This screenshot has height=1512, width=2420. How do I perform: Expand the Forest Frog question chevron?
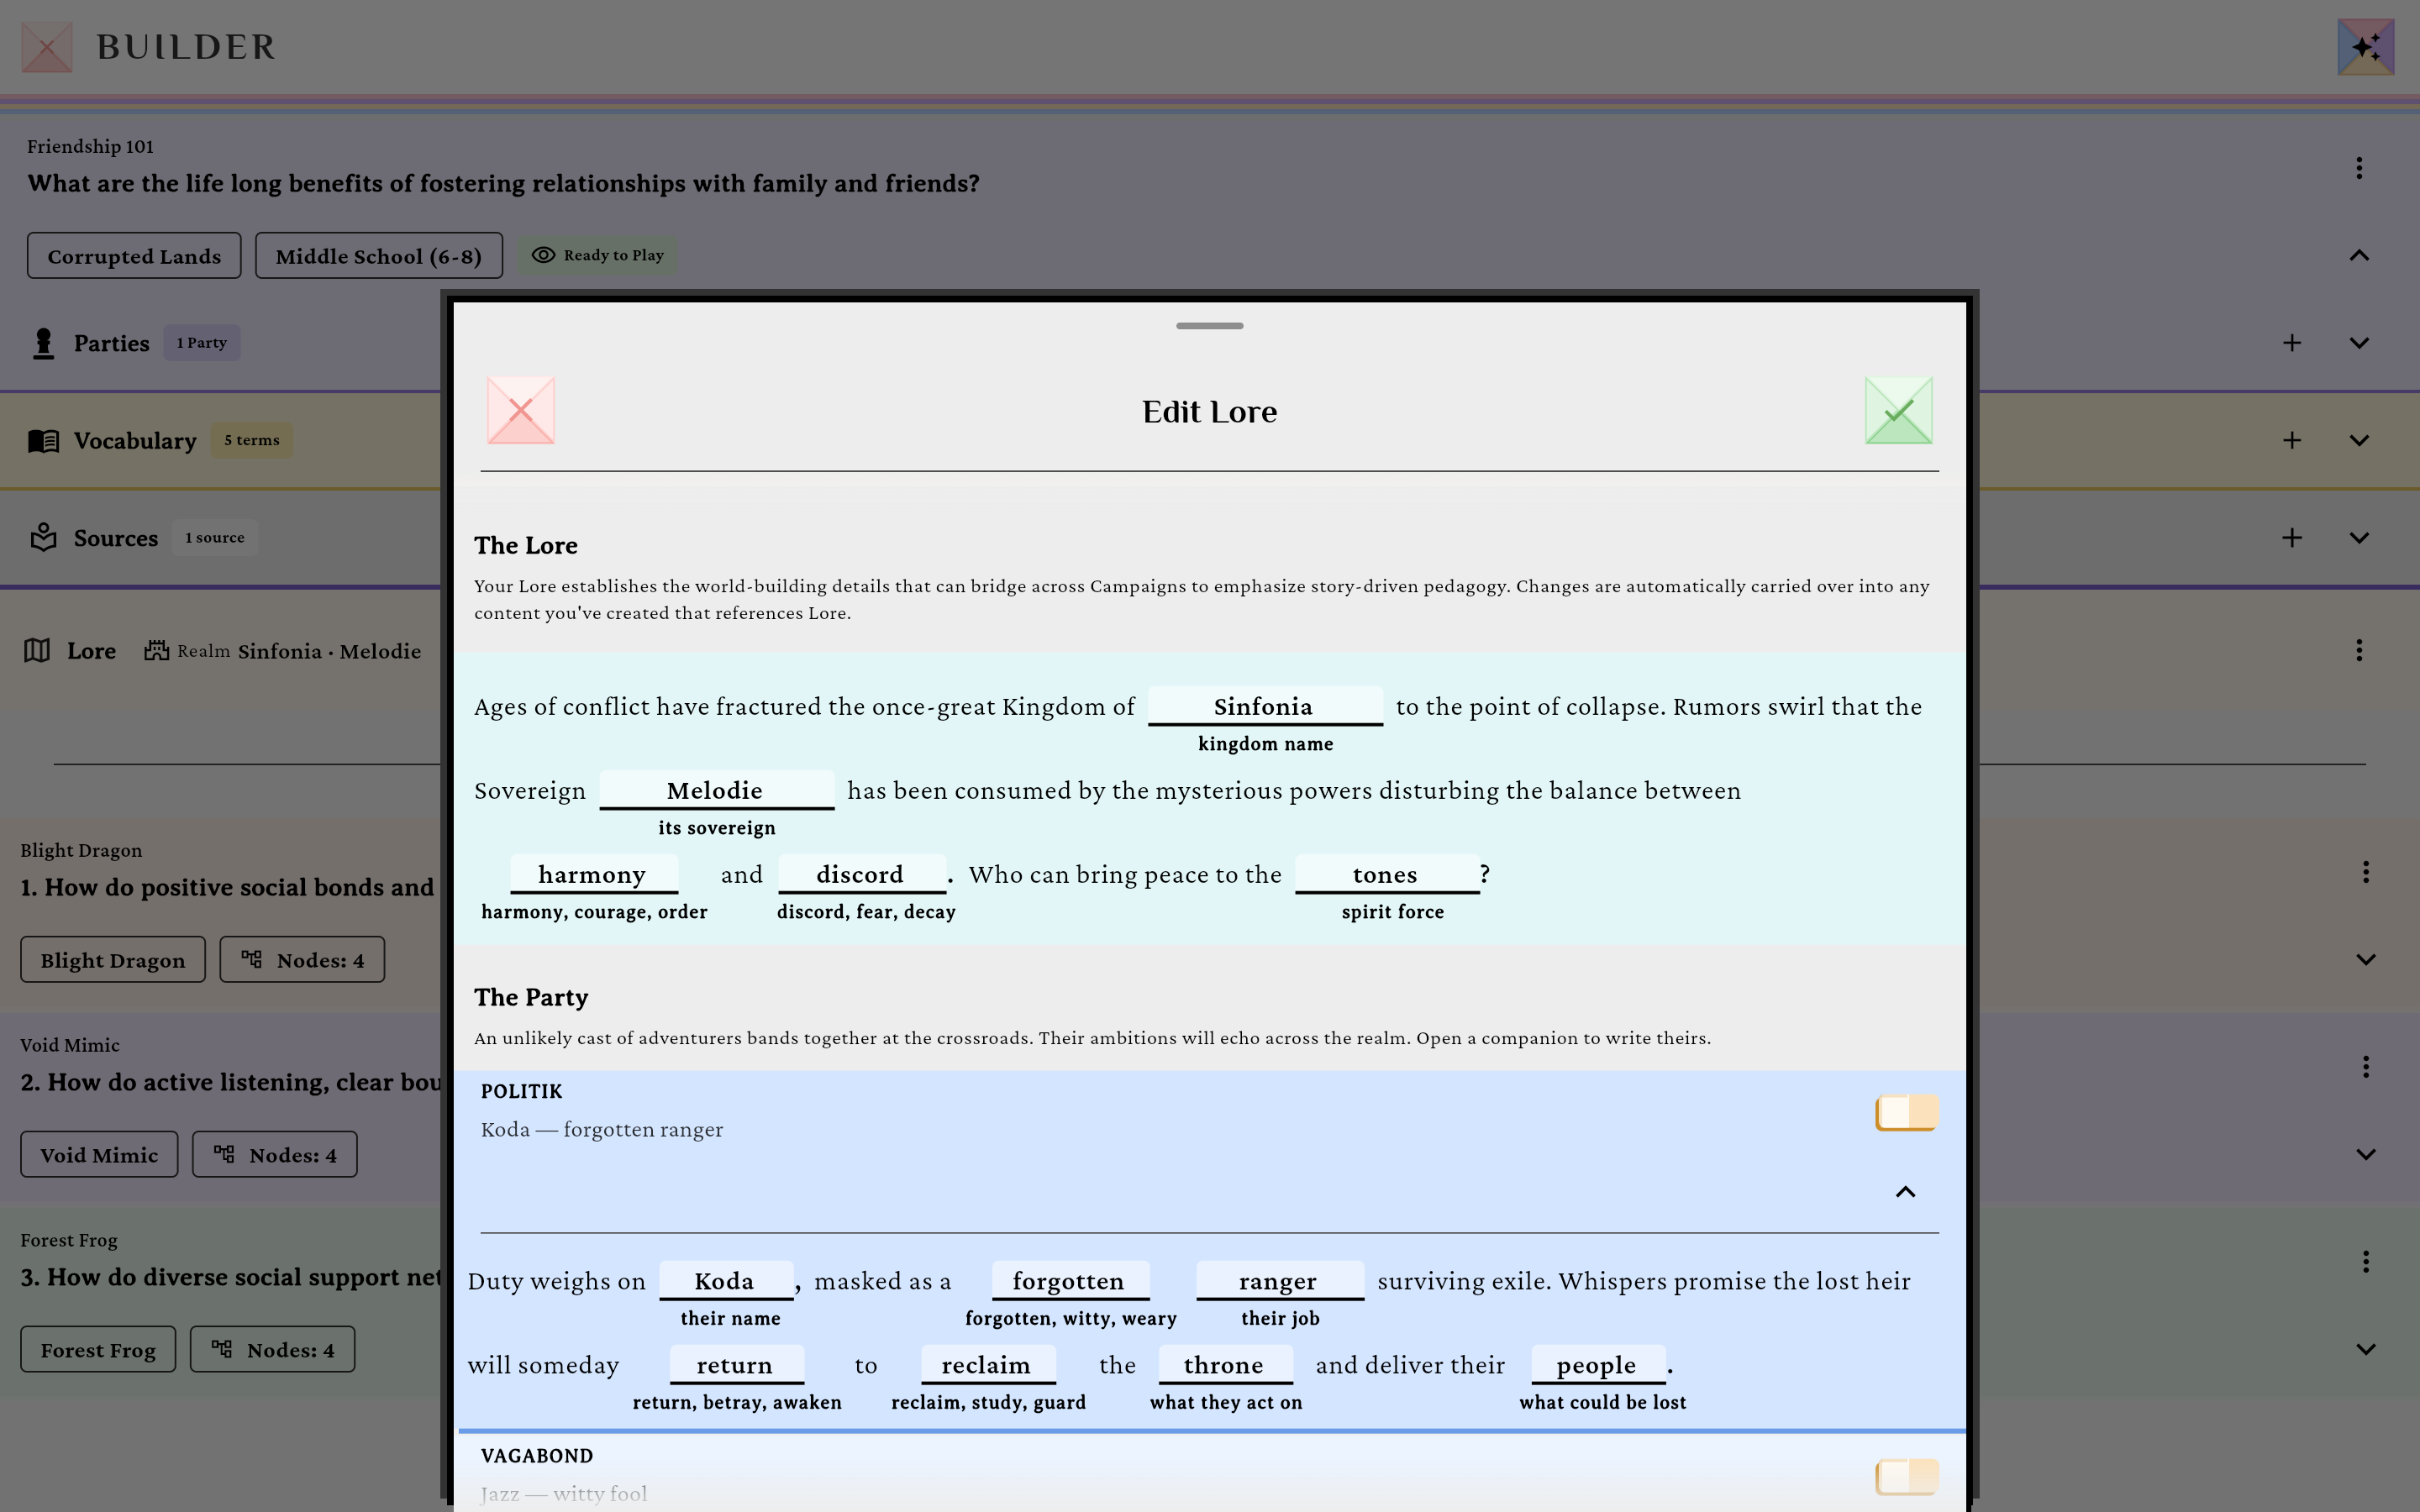[2365, 1350]
